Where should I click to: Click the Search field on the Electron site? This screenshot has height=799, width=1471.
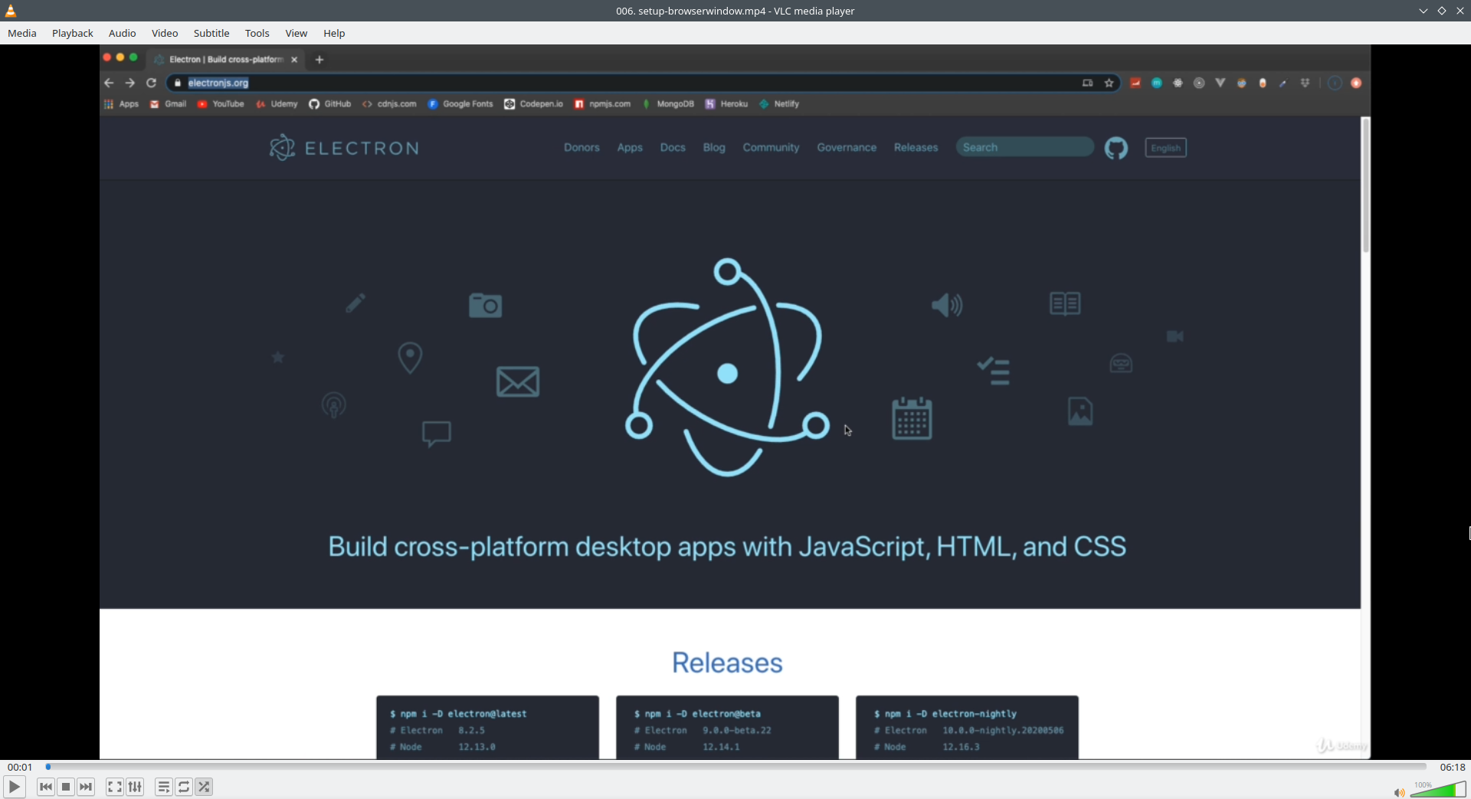point(1024,146)
